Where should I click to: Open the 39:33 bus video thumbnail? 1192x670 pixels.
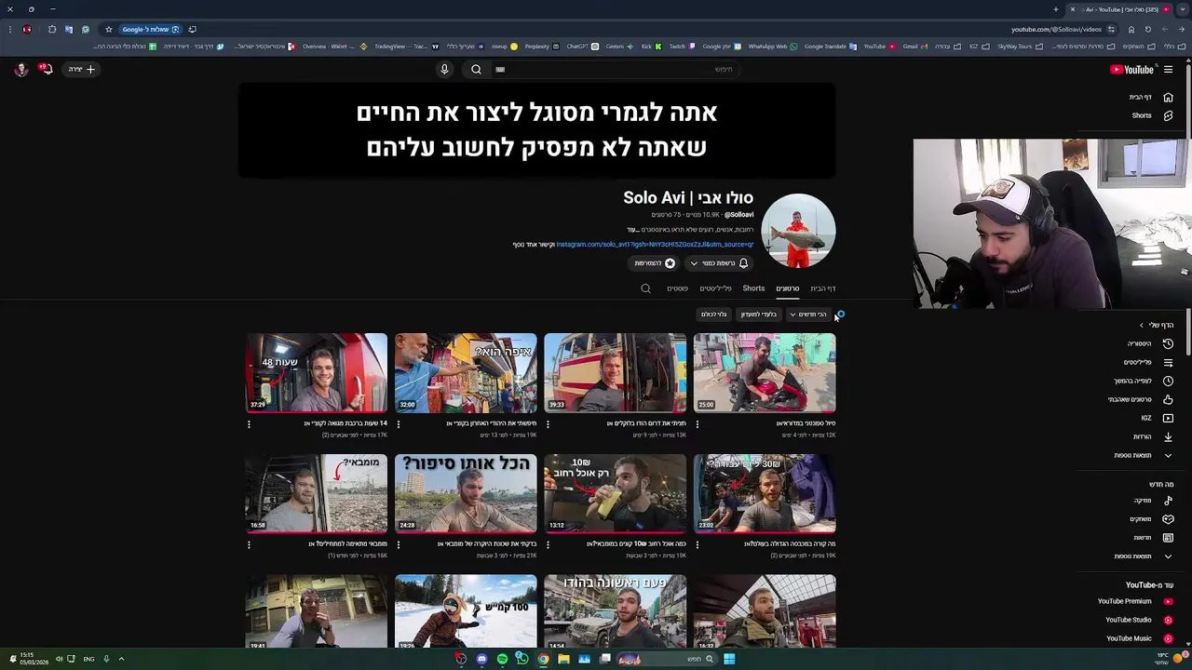(616, 372)
